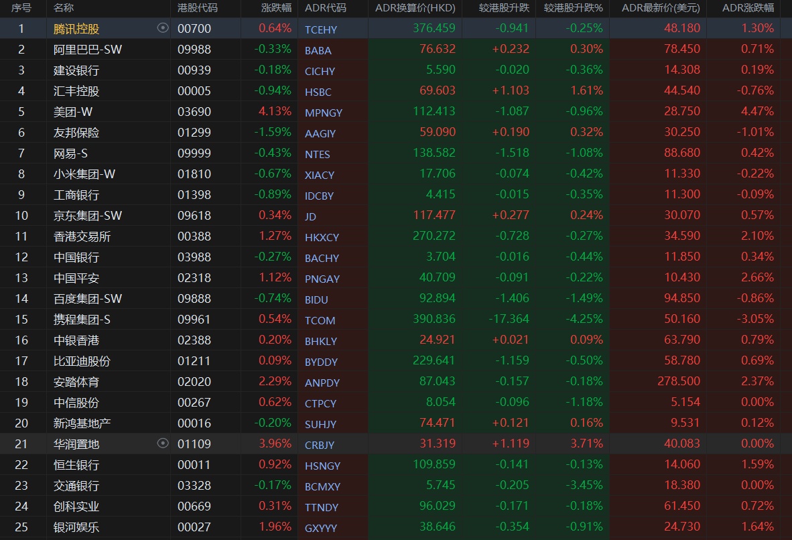
Task: Click the circle icon beside 华润置地
Action: 162,443
